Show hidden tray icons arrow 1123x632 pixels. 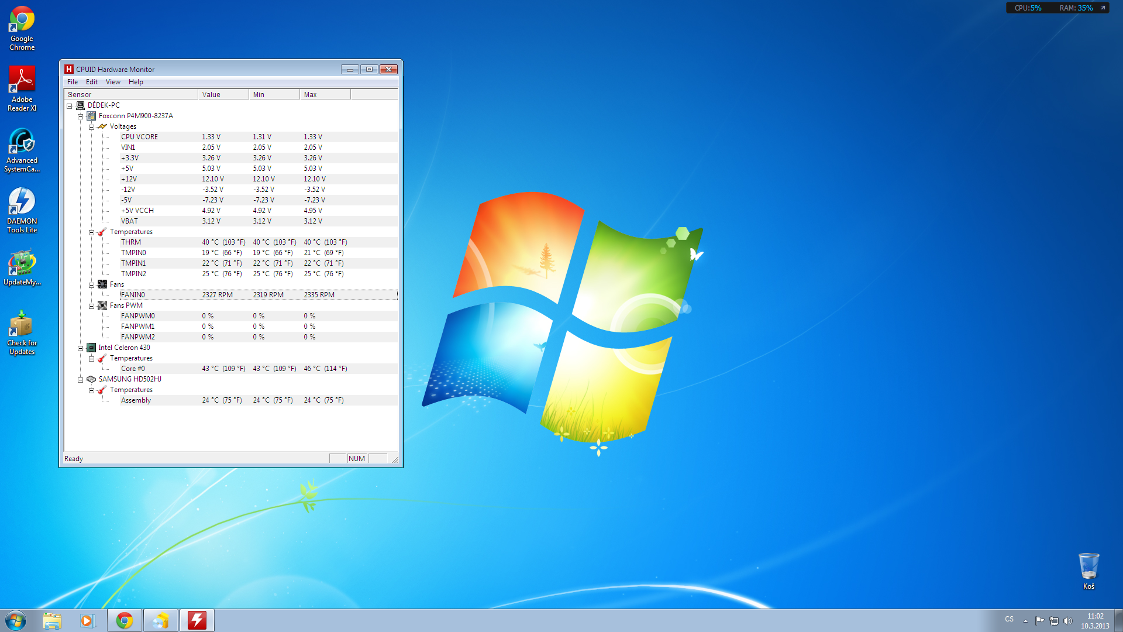(x=1025, y=620)
